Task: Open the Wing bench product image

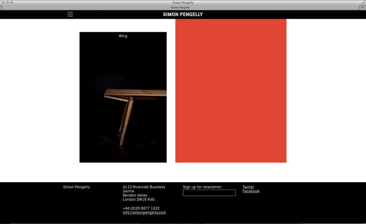Action: tap(123, 97)
